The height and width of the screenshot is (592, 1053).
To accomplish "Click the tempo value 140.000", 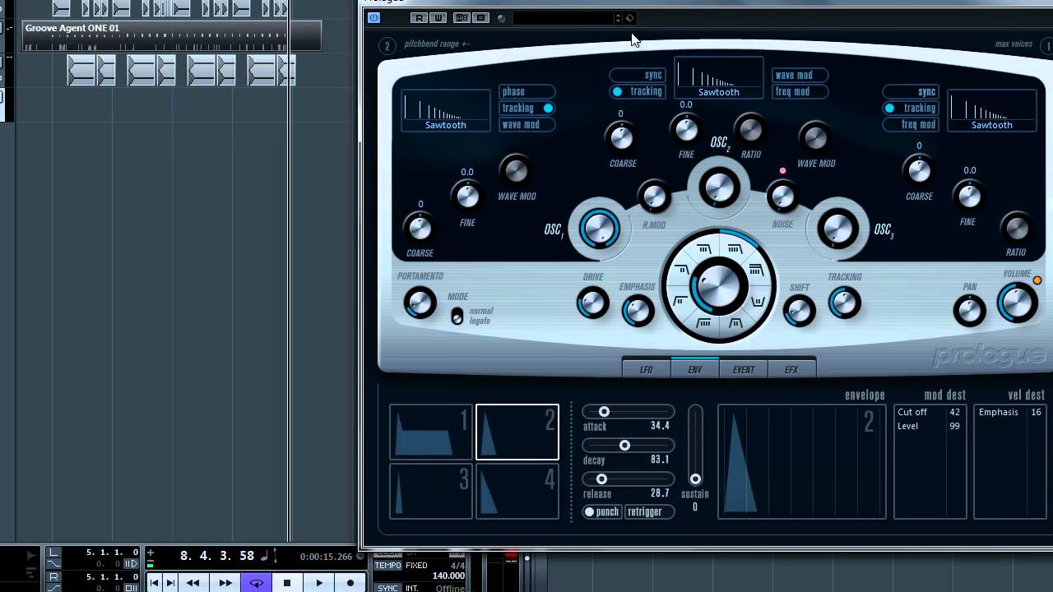I will [448, 576].
